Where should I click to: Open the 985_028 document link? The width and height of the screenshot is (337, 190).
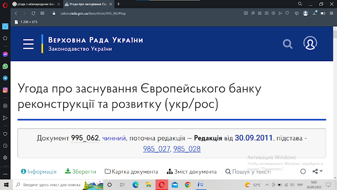(187, 149)
